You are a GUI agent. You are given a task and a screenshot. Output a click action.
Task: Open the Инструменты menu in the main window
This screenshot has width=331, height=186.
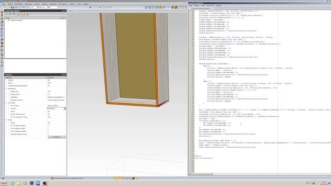click(63, 4)
